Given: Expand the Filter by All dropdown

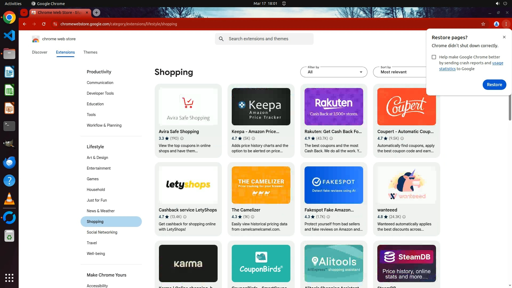Looking at the screenshot, I should pyautogui.click(x=334, y=72).
